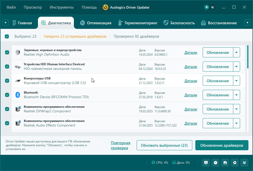The image size is (253, 171).
Task: Click the floppy disk save icon
Action: pos(225,163)
